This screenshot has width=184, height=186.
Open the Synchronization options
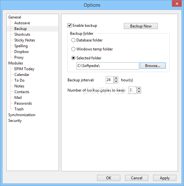22,115
